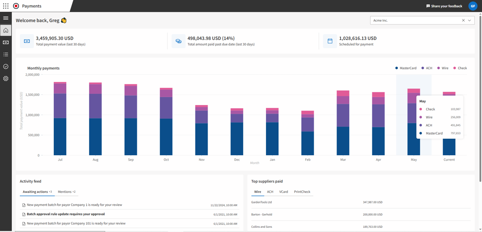Clear the Acme Inc. selection with X

coord(463,20)
